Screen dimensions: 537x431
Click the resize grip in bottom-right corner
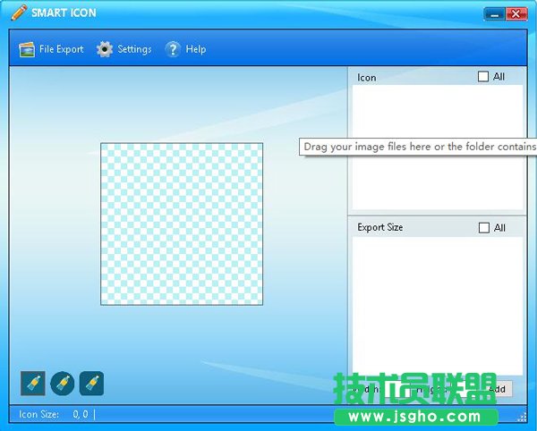(x=522, y=416)
